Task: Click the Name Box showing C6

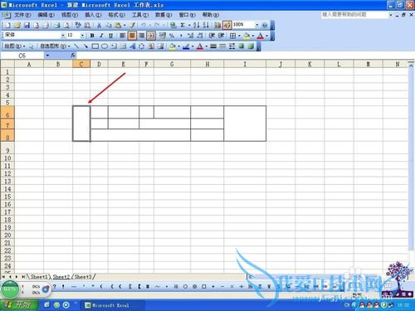Action: pyautogui.click(x=22, y=56)
